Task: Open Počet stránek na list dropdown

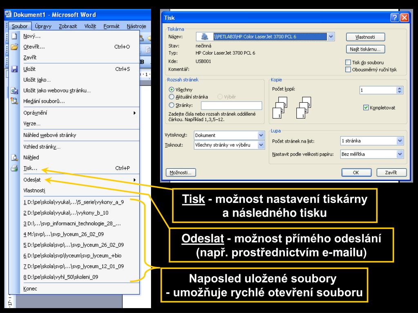Action: 400,141
